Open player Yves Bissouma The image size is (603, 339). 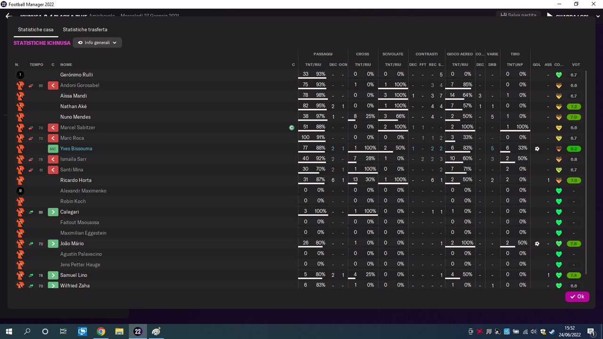pos(76,149)
